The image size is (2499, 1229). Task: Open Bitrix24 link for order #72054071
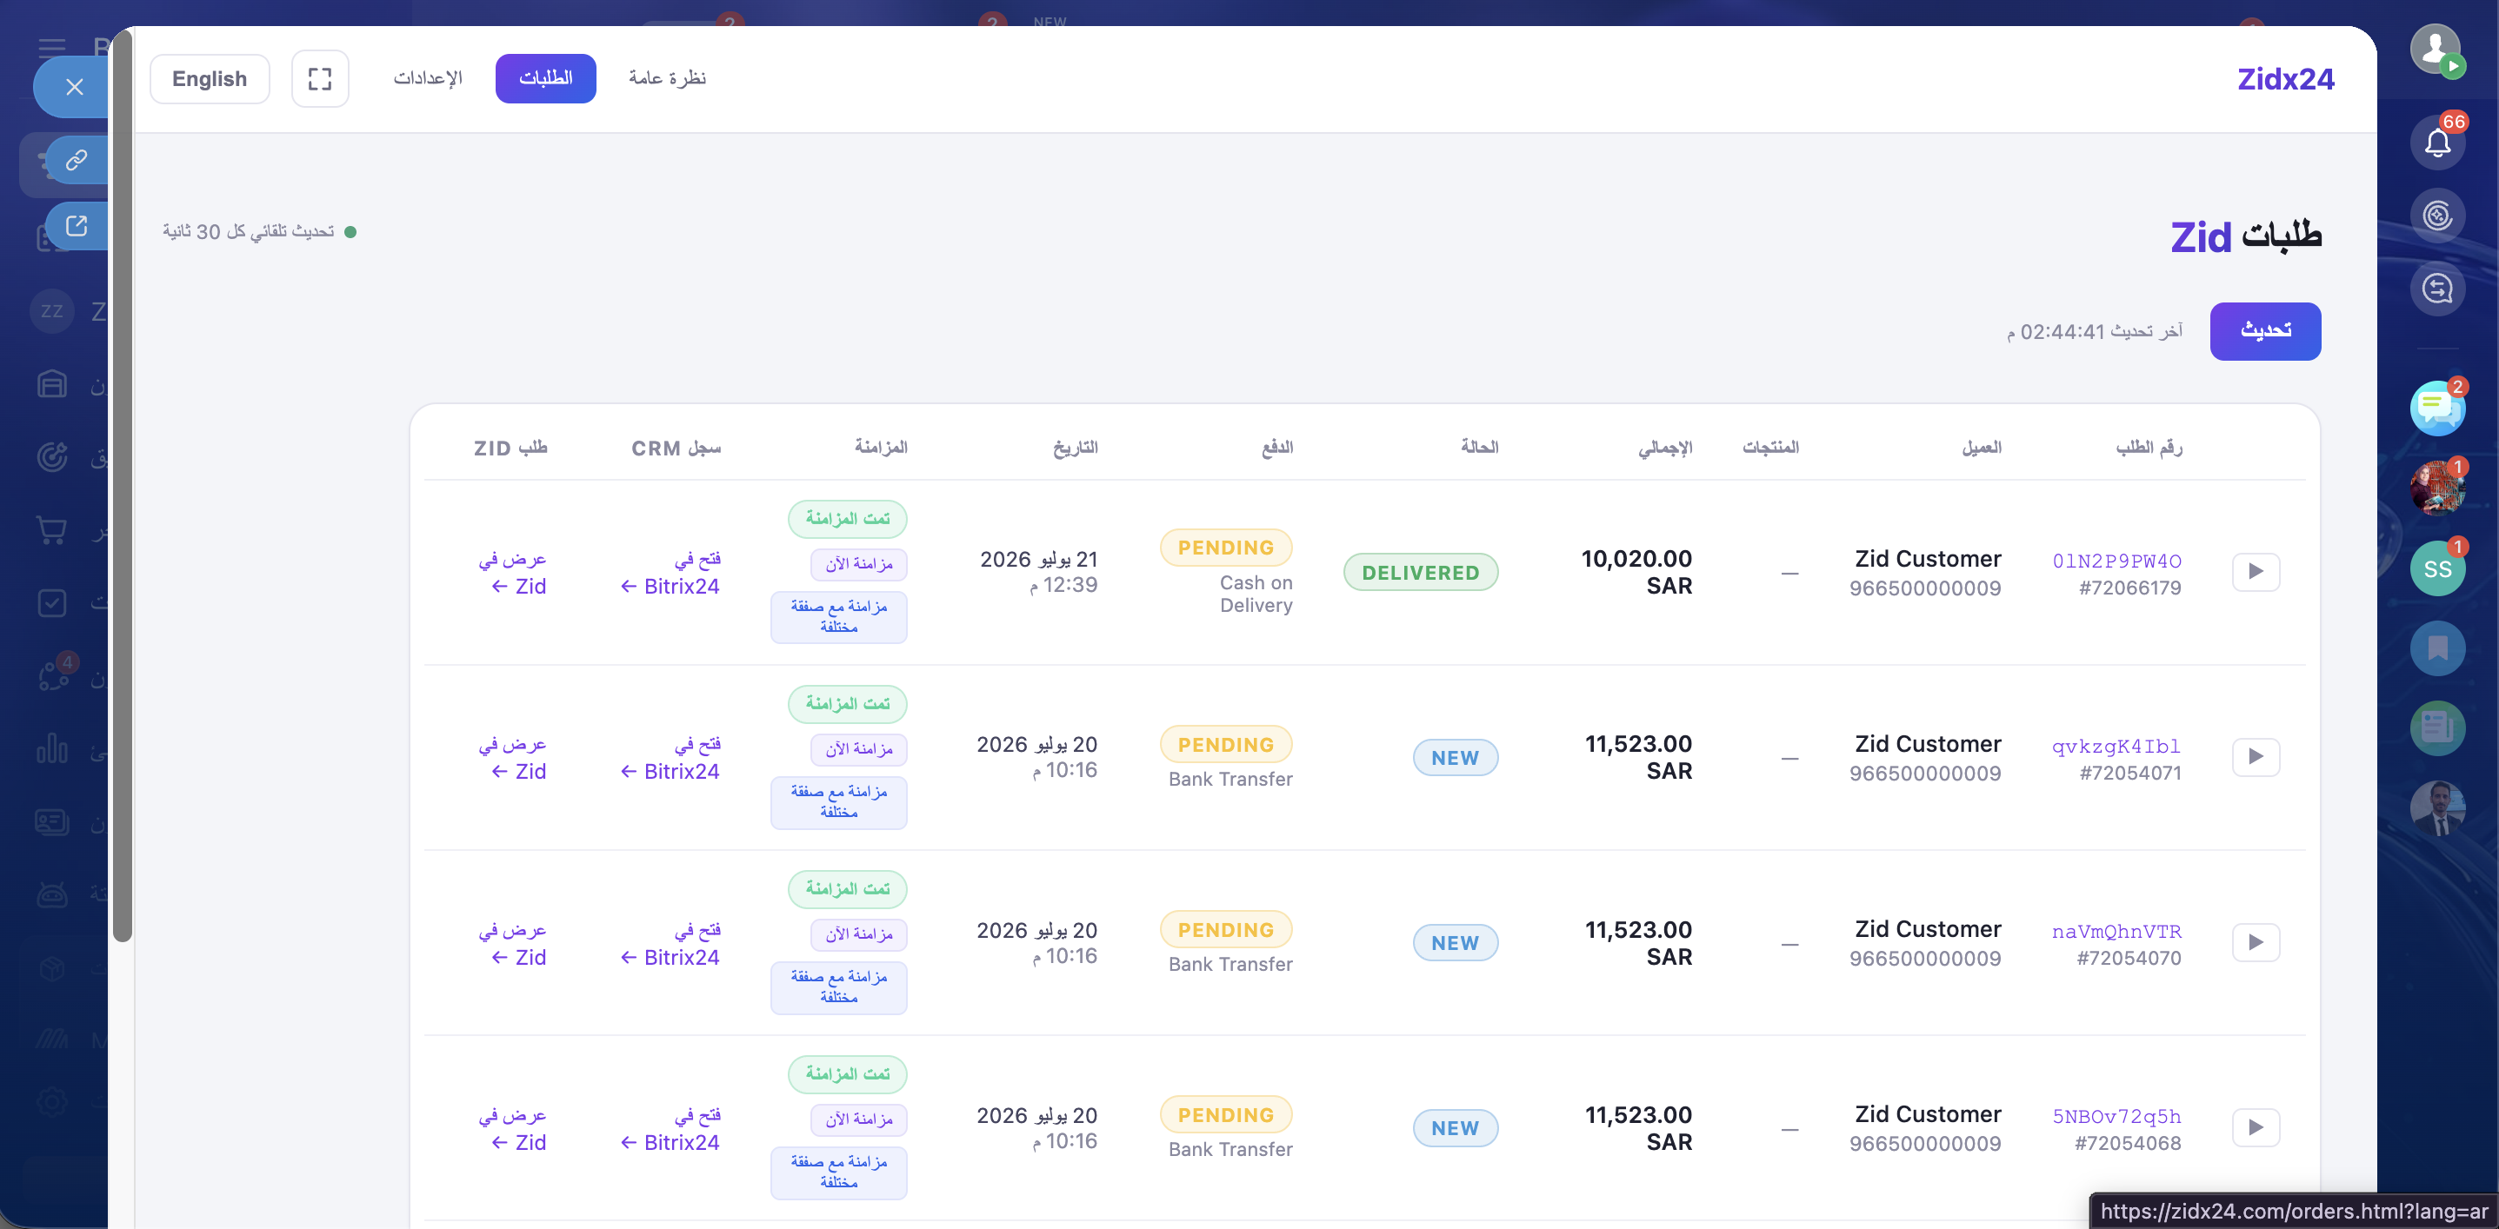(x=670, y=758)
